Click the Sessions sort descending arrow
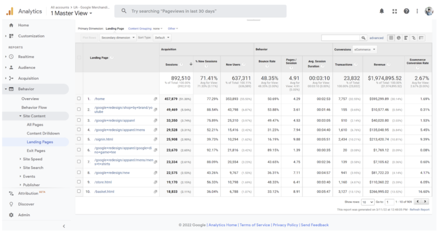The width and height of the screenshot is (439, 231). [191, 64]
